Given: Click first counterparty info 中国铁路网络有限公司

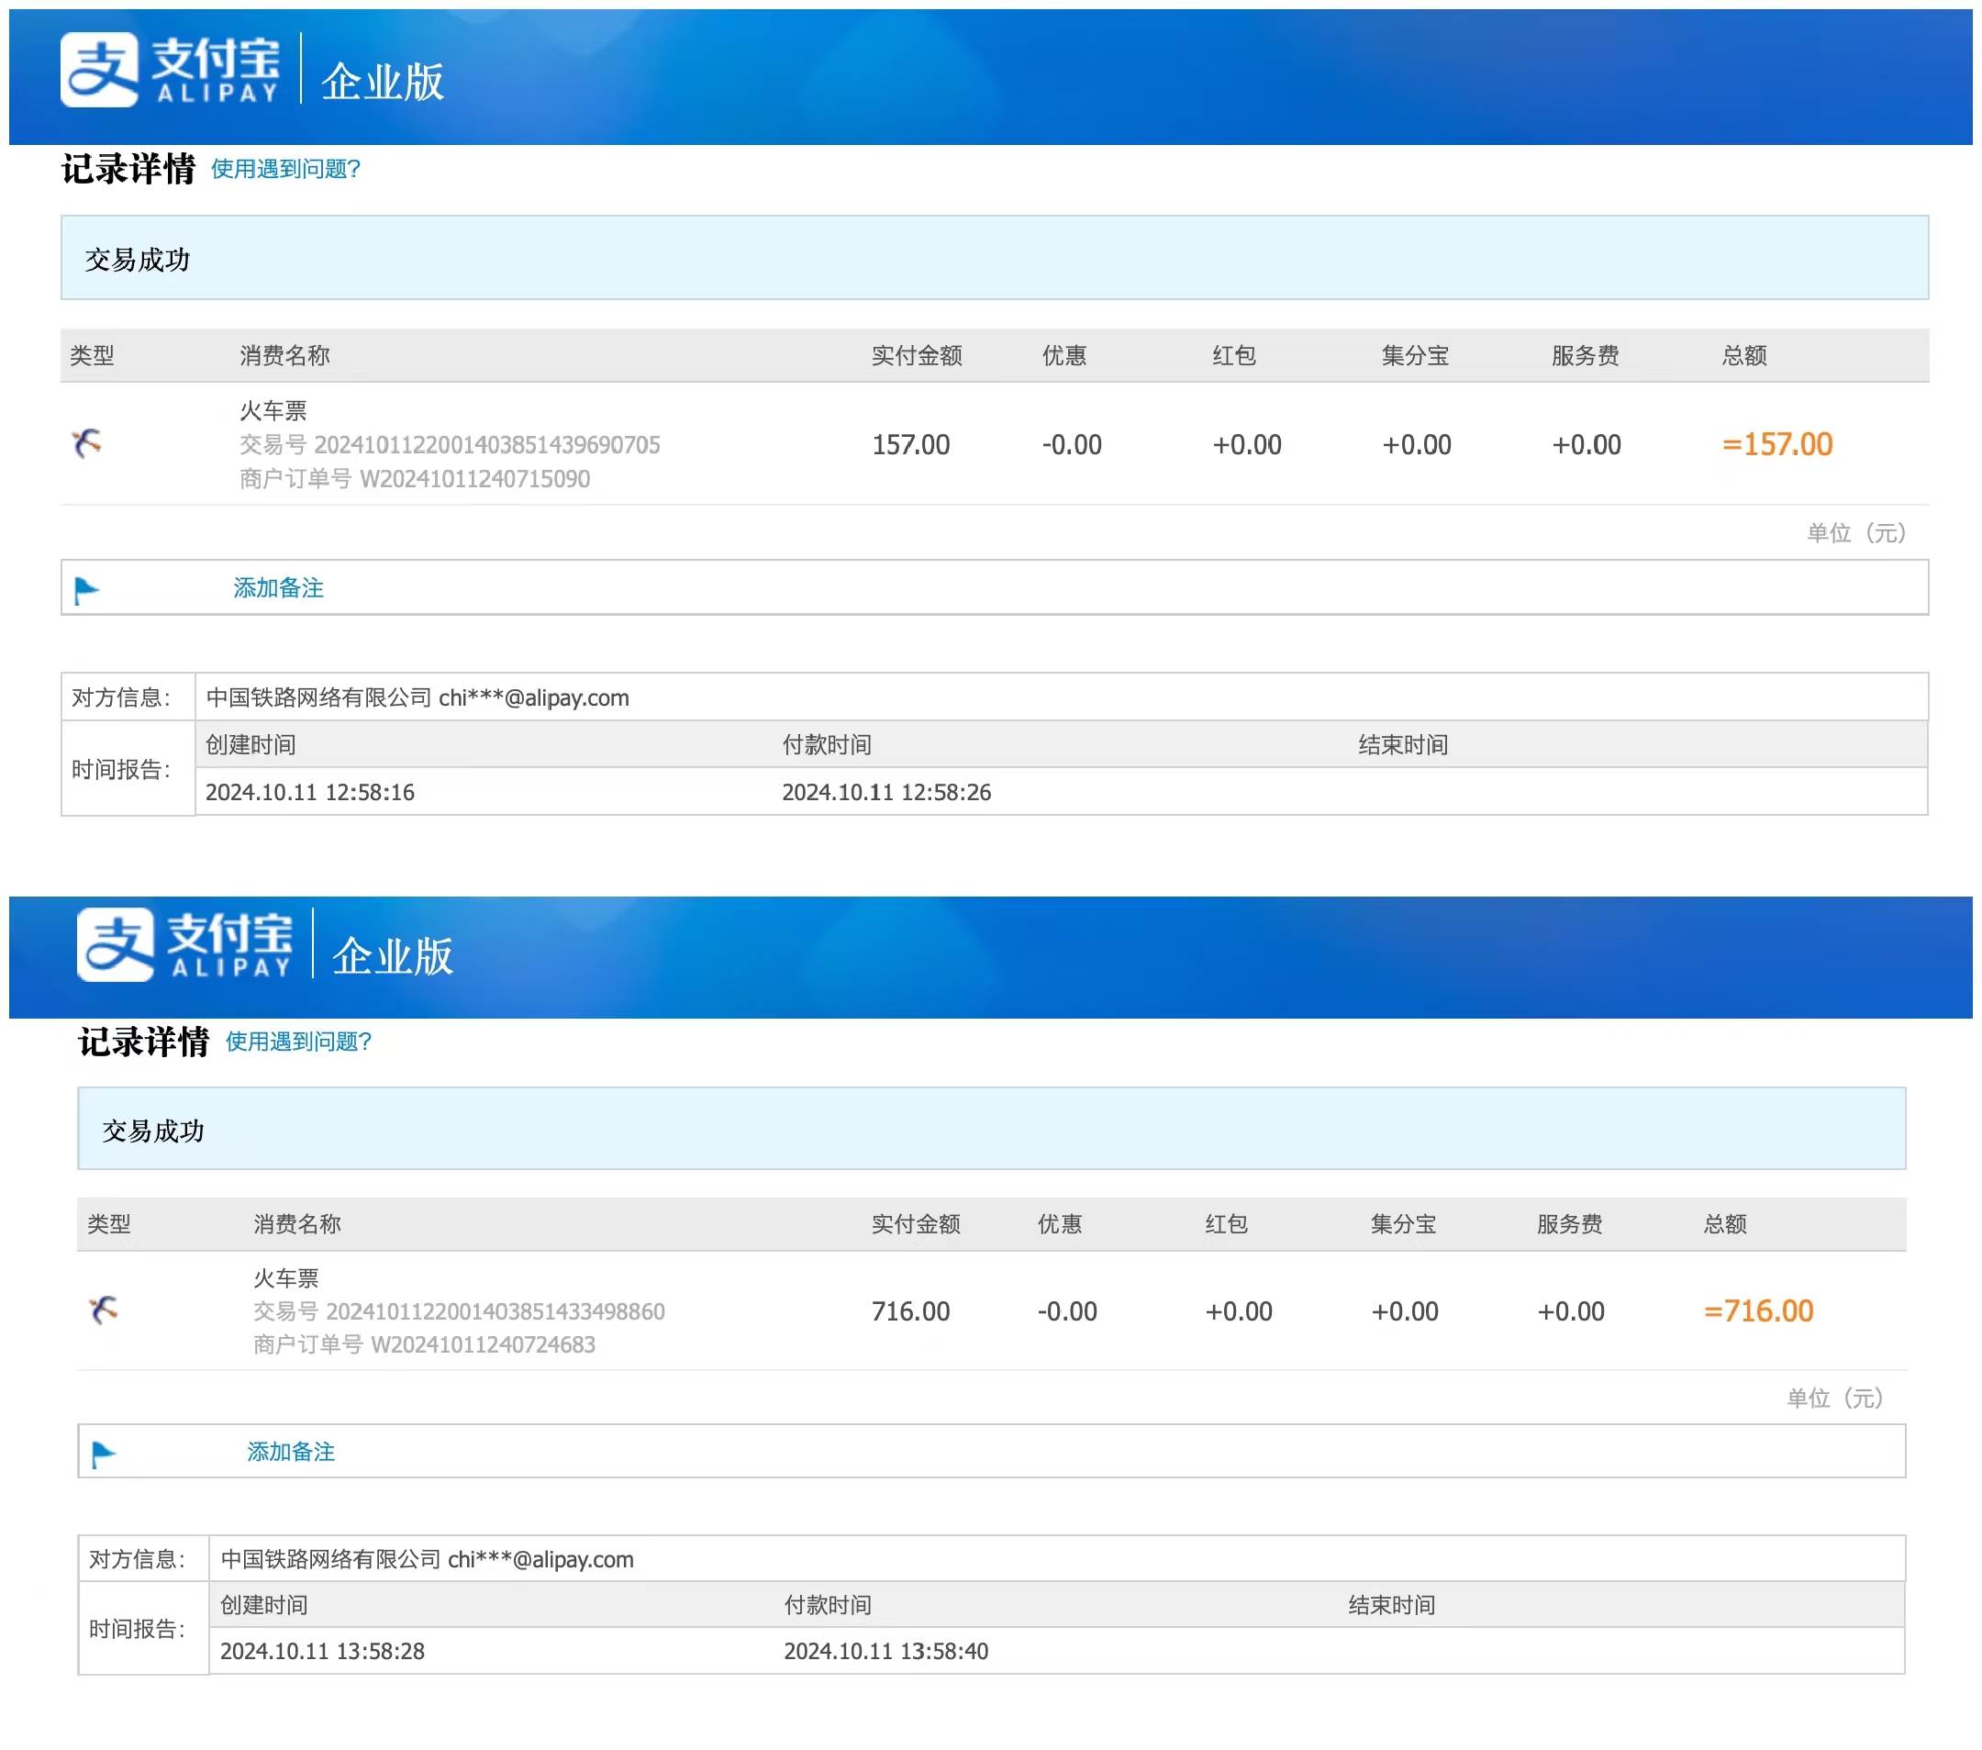Looking at the screenshot, I should (319, 697).
